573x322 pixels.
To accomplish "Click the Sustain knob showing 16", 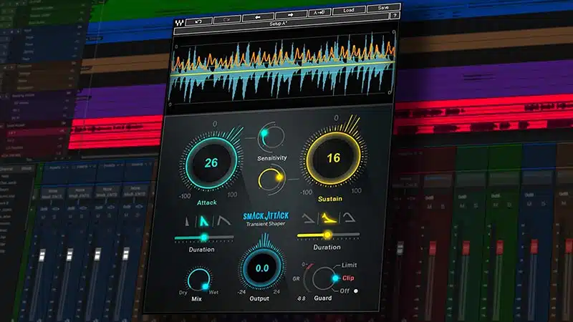I will point(333,157).
